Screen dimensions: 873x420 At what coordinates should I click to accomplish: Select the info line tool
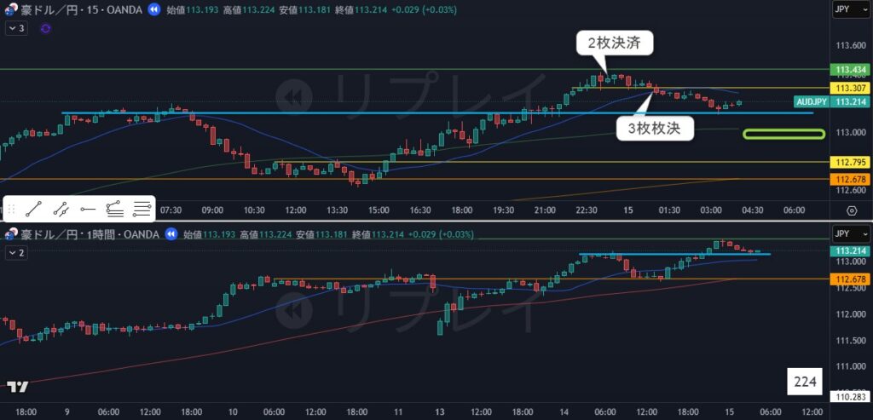pyautogui.click(x=61, y=207)
